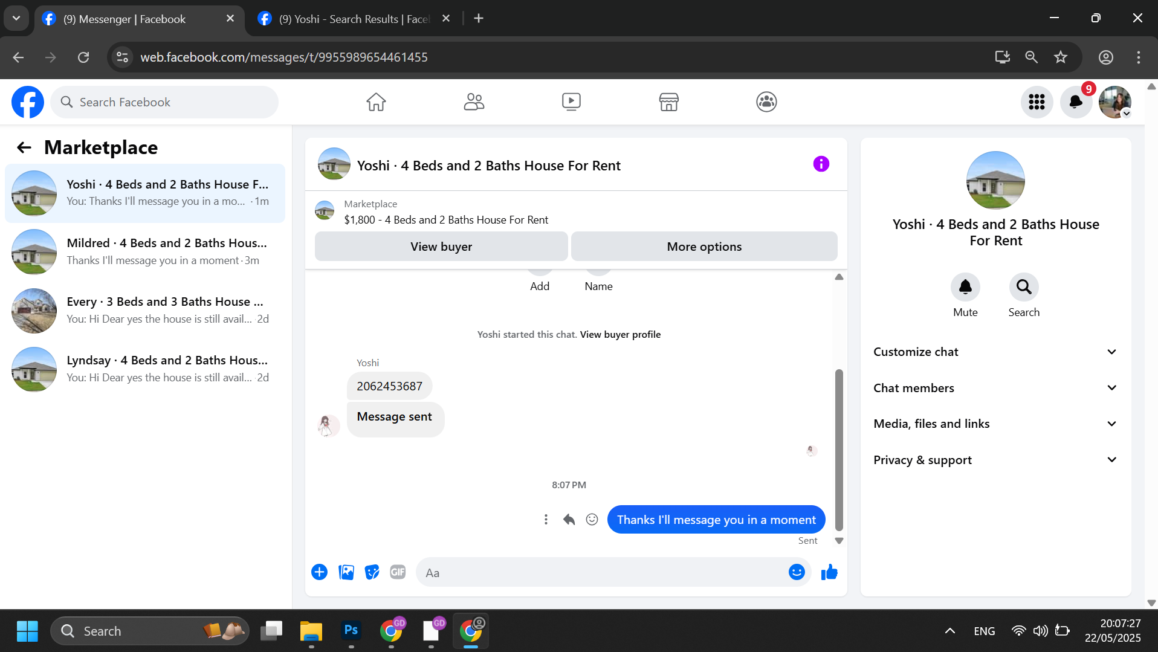Bookmark this page with the star icon

click(x=1061, y=57)
